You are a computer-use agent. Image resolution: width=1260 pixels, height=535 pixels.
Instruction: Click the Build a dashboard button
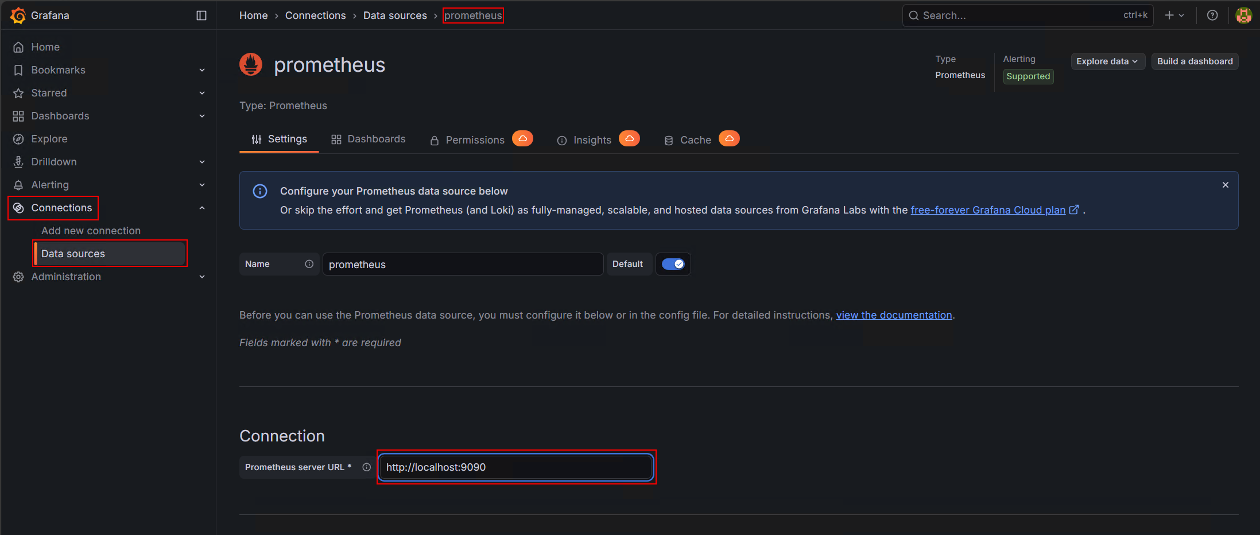click(1195, 61)
